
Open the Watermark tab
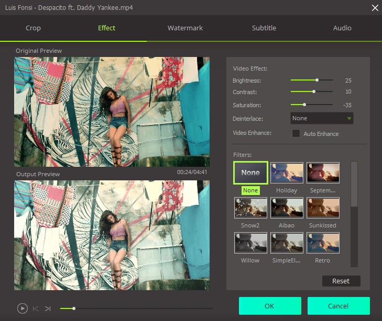tap(185, 28)
